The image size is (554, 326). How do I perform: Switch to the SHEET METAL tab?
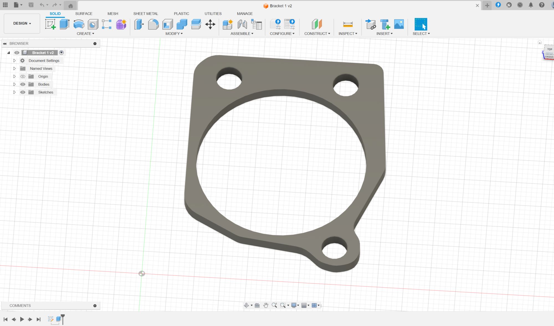pos(146,14)
